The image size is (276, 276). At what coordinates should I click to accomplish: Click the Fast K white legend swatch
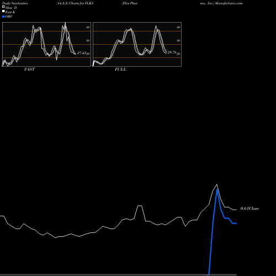[x=3, y=12]
